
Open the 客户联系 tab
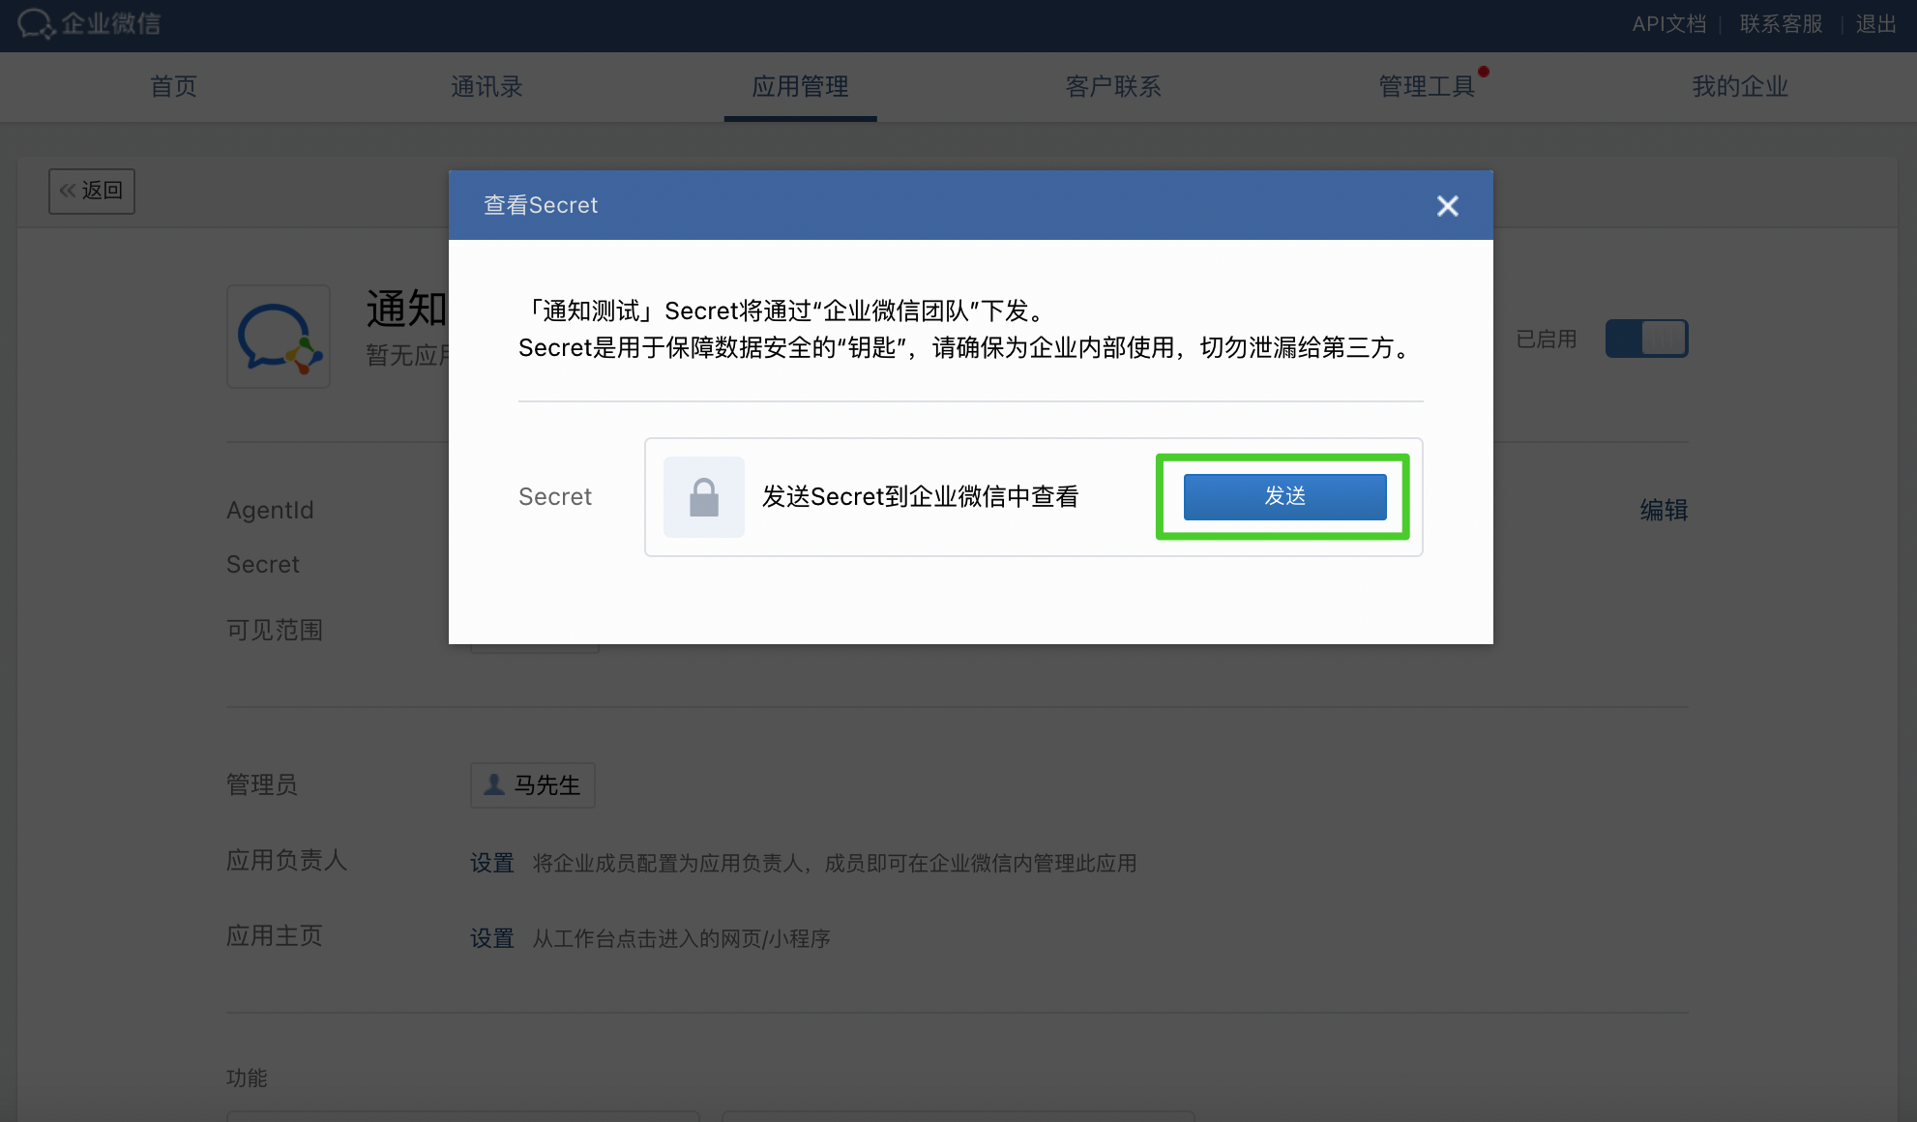[1112, 87]
